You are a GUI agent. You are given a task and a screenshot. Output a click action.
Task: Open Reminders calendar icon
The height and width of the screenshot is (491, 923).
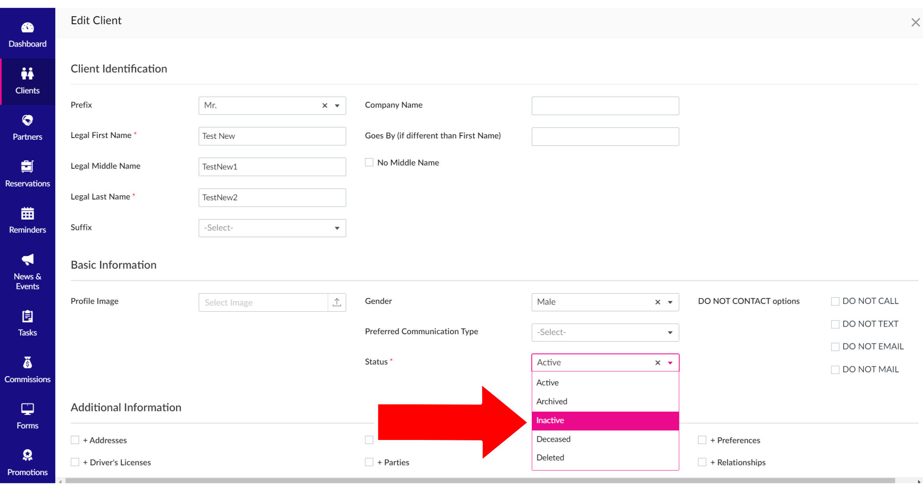tap(27, 214)
